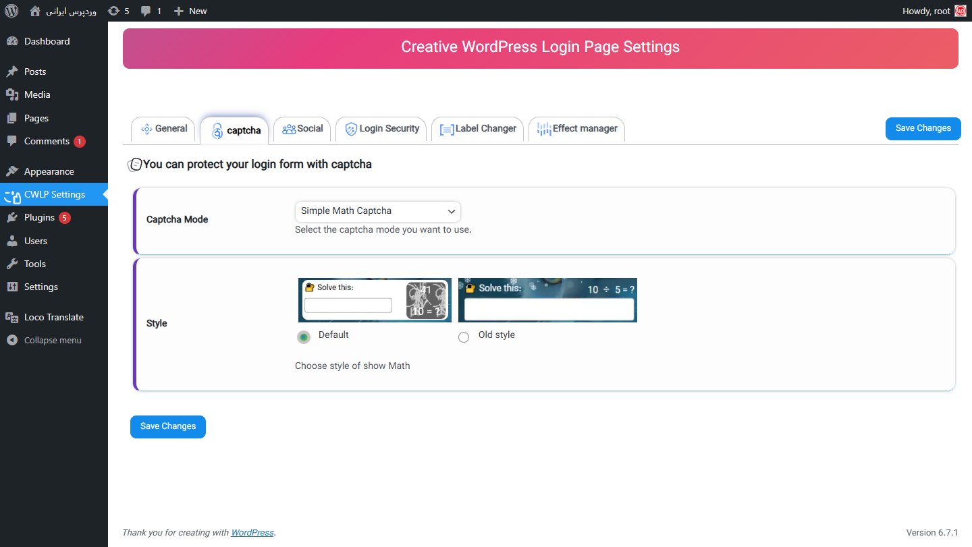Click the top-right Save Changes button
Viewport: 972px width, 547px height.
923,128
